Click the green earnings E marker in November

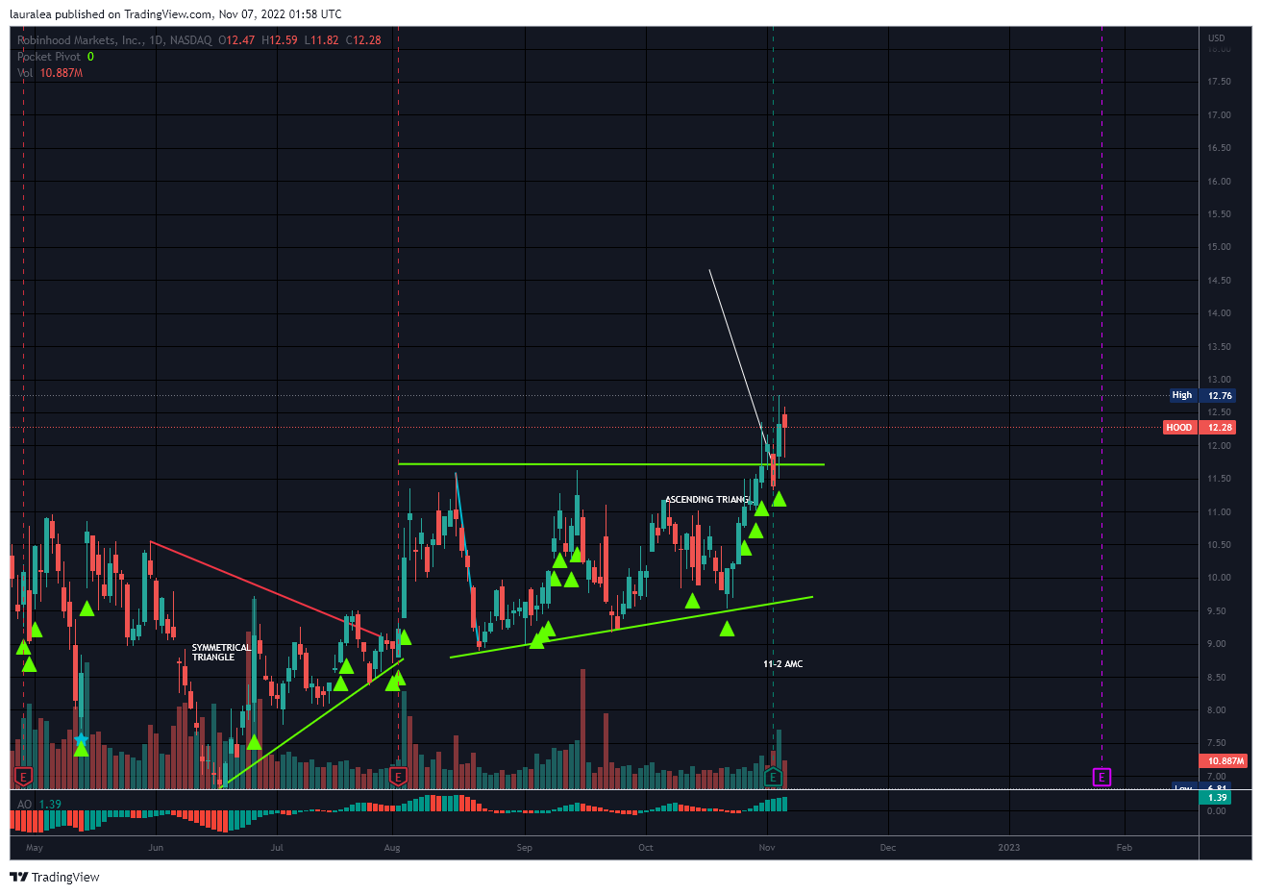(x=773, y=777)
